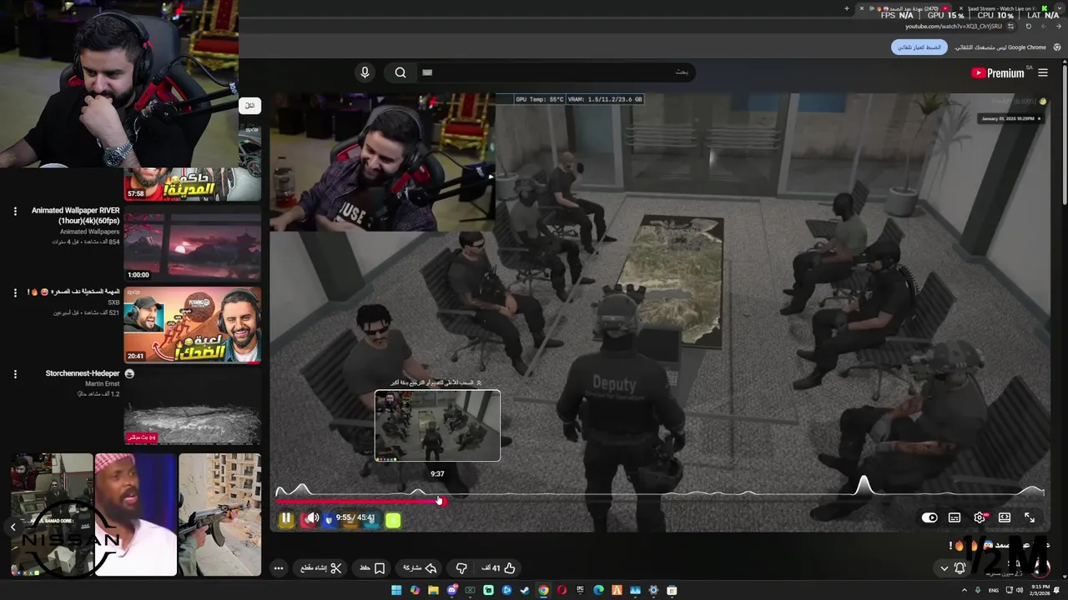Viewport: 1068px width, 600px height.
Task: Open the Animated Wallpapers channel link
Action: click(x=90, y=232)
